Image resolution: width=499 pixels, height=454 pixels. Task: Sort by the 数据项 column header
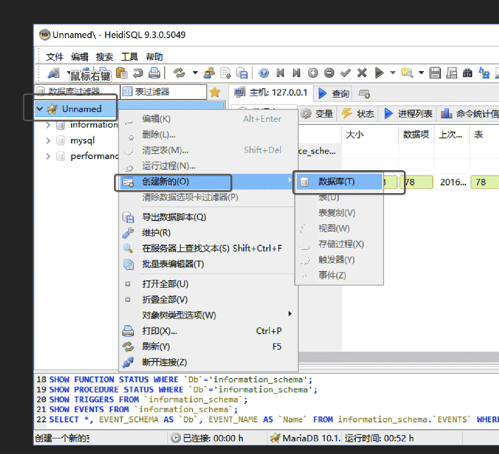coord(416,135)
